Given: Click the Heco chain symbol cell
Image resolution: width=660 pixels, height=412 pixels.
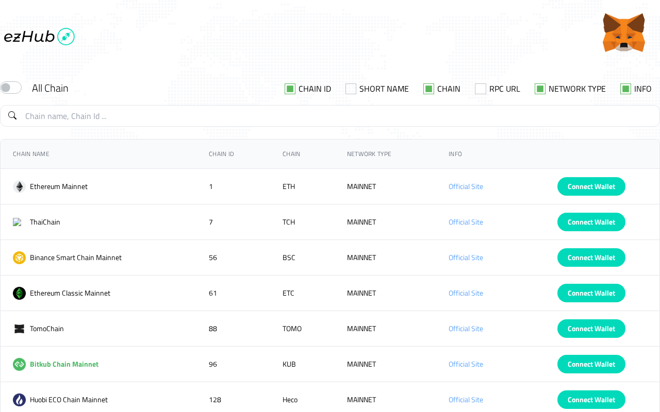Looking at the screenshot, I should click(290, 400).
